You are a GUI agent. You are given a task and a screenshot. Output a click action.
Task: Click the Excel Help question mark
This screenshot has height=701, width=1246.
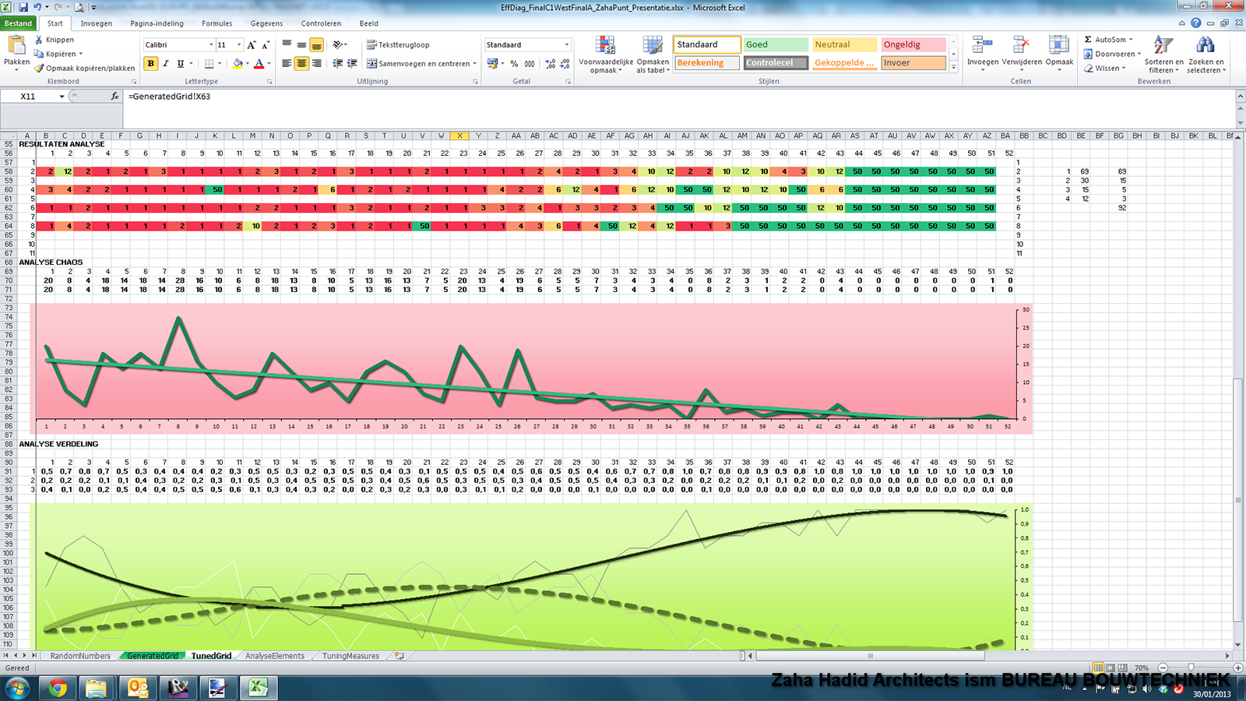[1195, 23]
